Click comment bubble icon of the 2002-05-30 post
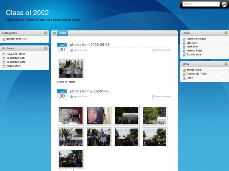The height and width of the screenshot is (171, 229). pos(153,97)
